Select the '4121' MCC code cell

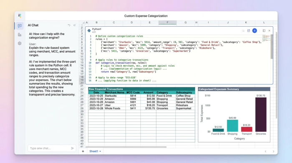tap(133, 105)
